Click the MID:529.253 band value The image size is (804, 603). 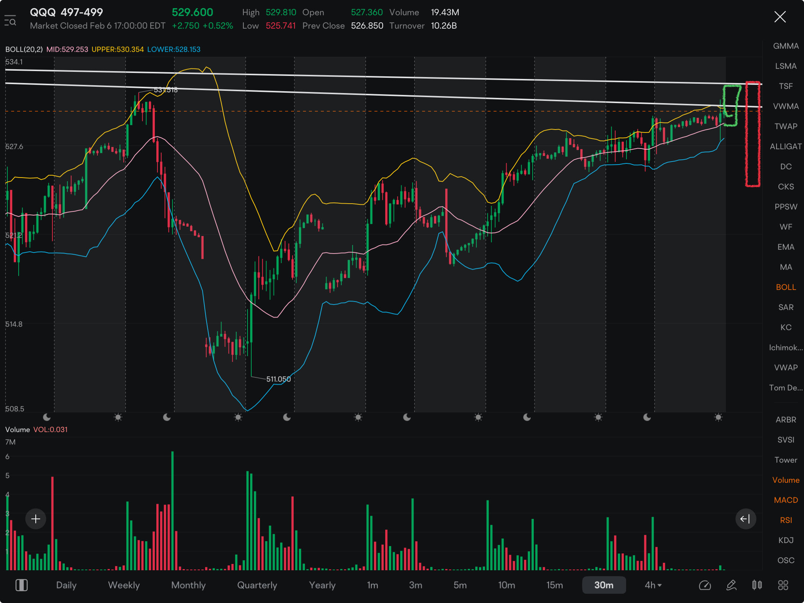coord(67,50)
